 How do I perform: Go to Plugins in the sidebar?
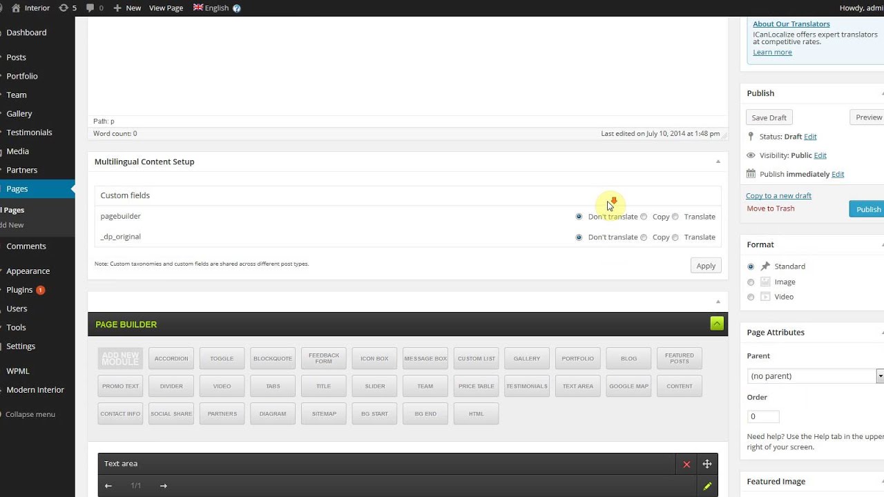(19, 290)
